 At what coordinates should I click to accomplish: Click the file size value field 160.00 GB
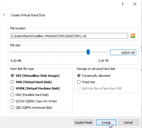[123, 52]
